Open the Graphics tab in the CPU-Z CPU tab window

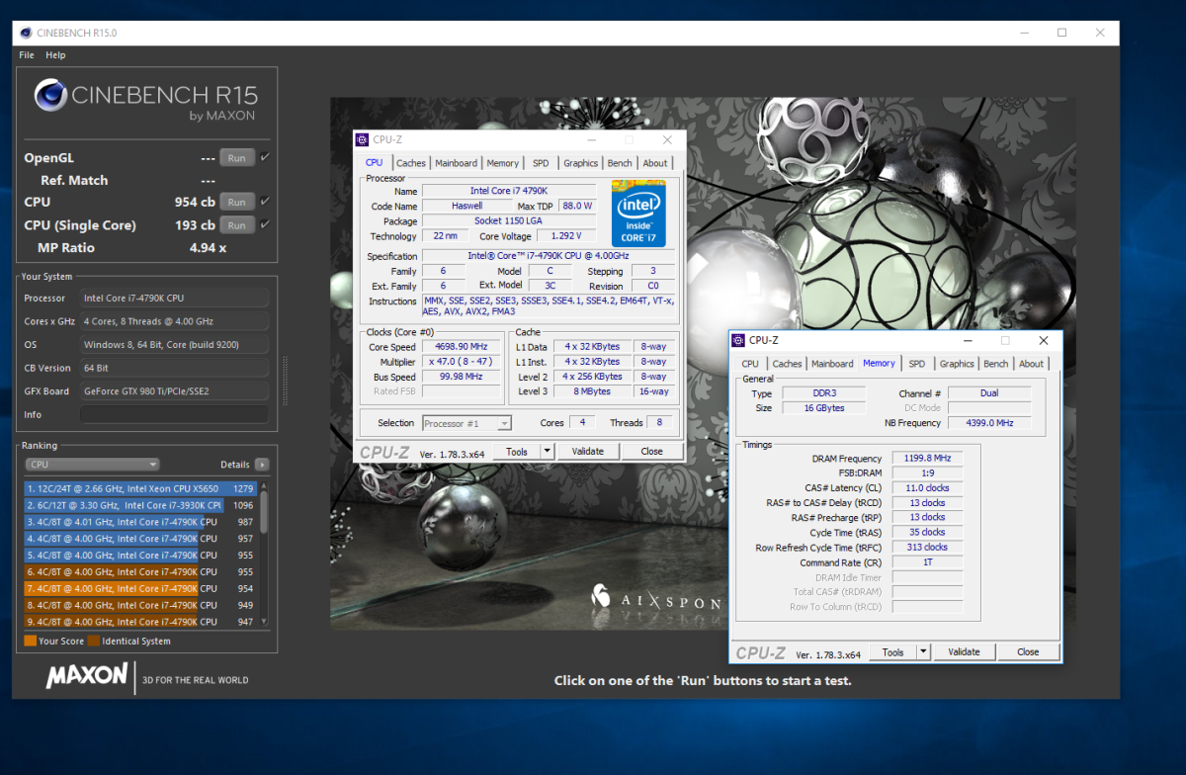click(x=580, y=163)
